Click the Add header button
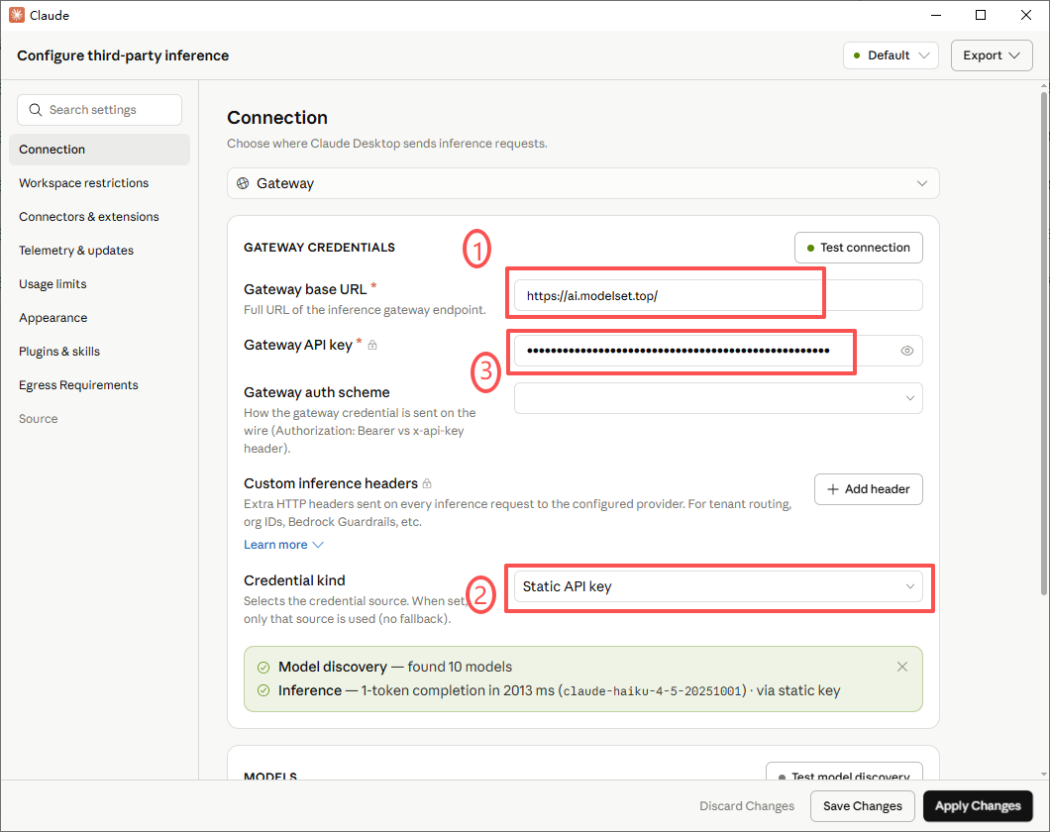 point(868,489)
